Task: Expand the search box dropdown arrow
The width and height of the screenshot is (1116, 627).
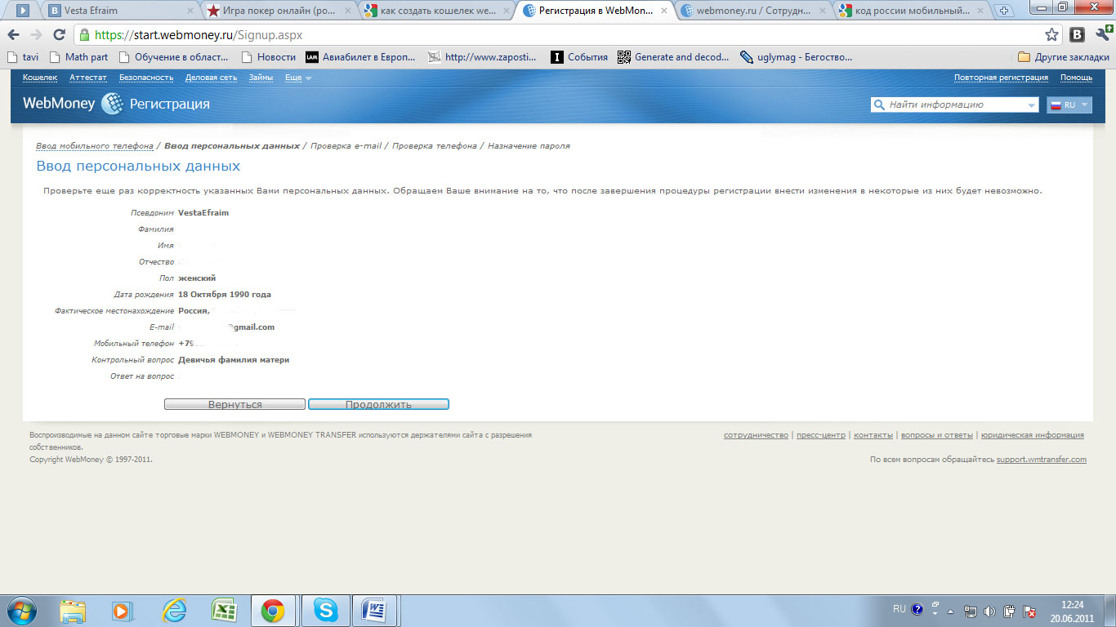Action: [x=1030, y=105]
